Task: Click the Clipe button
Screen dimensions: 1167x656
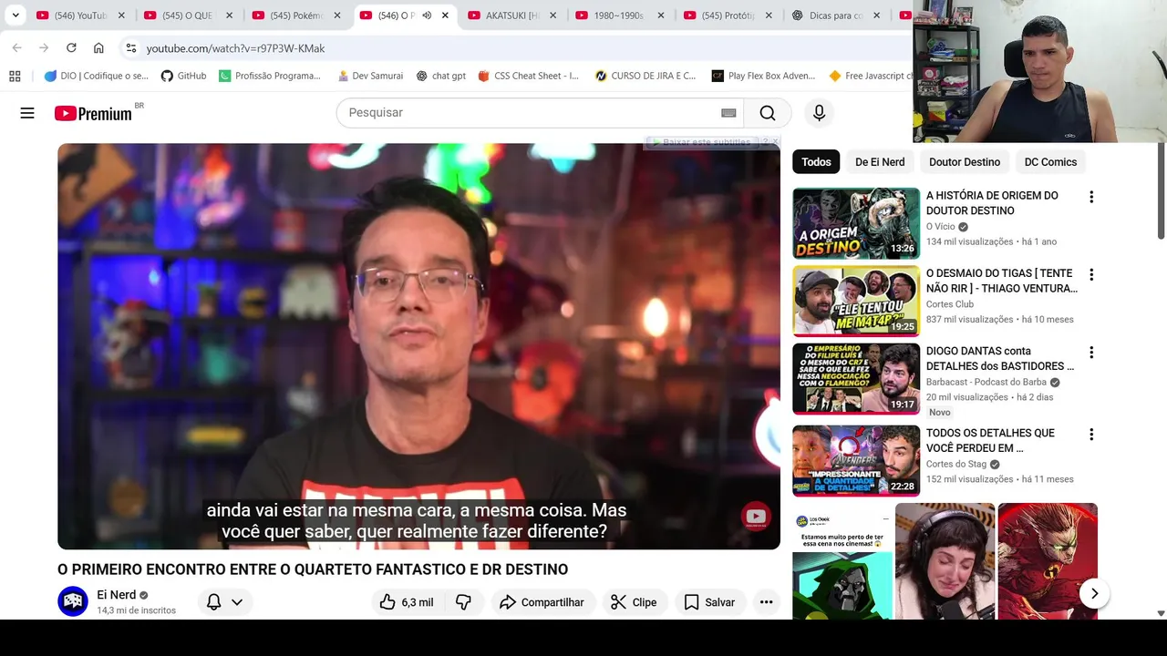Action: point(633,602)
